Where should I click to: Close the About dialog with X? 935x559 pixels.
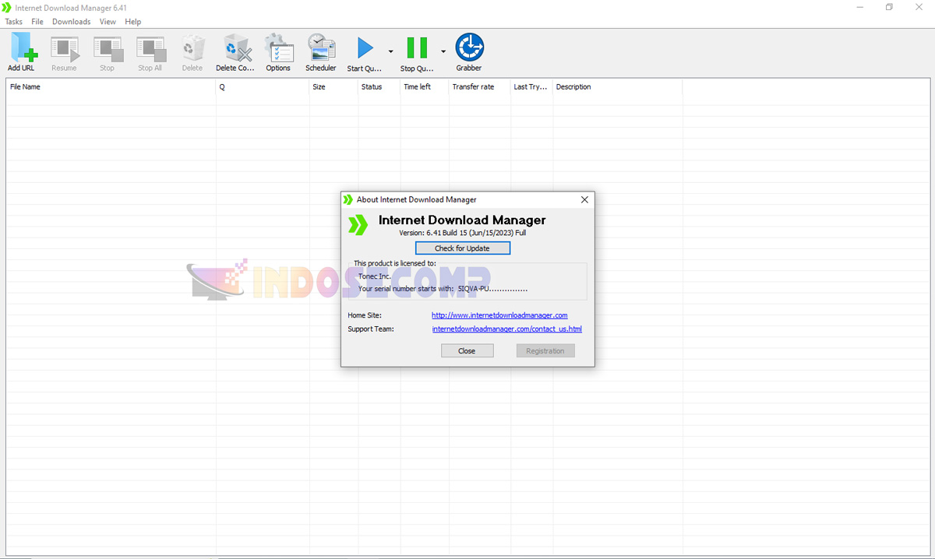[585, 199]
